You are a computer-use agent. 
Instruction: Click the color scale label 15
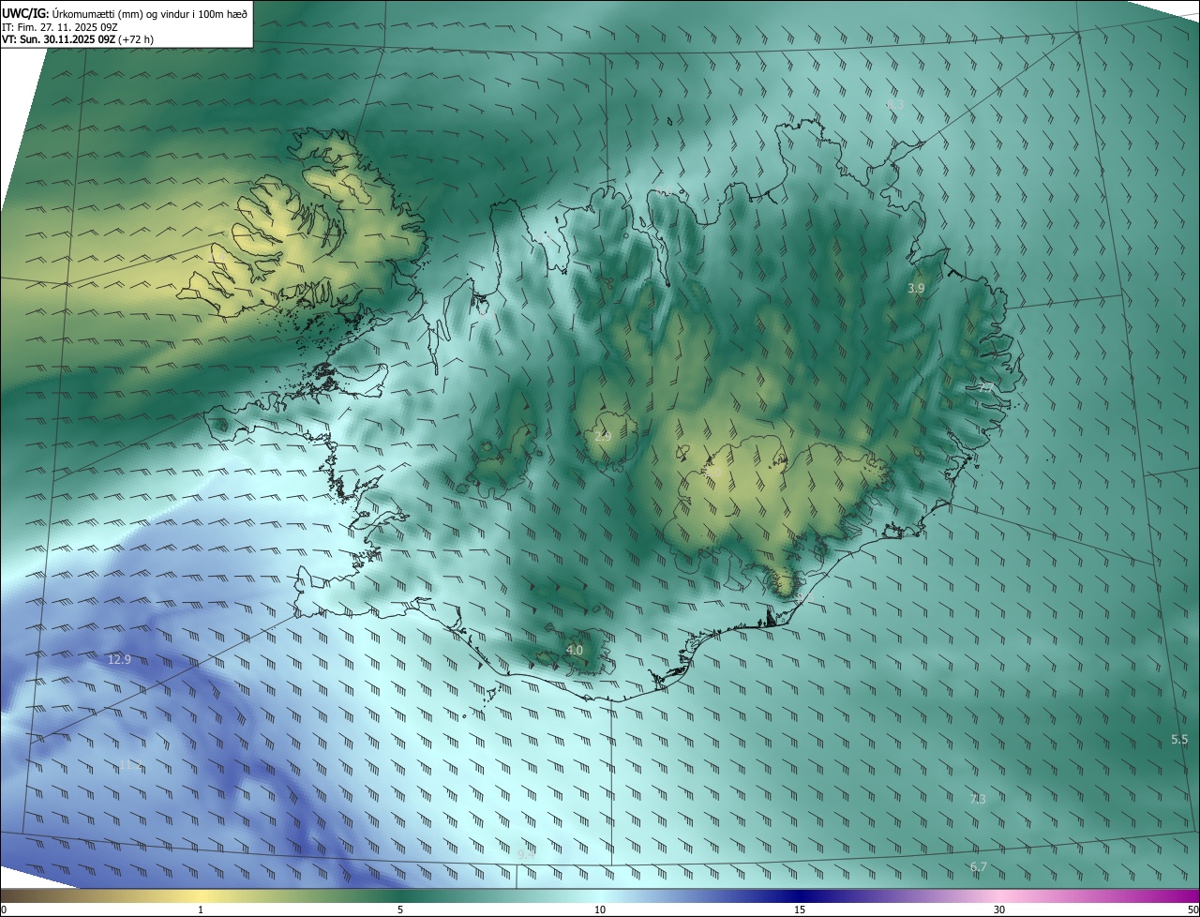point(800,909)
